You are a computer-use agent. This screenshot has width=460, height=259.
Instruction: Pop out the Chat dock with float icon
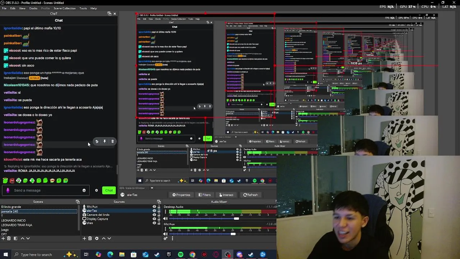109,14
